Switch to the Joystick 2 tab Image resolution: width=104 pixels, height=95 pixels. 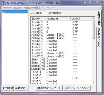pyautogui.click(x=55, y=13)
